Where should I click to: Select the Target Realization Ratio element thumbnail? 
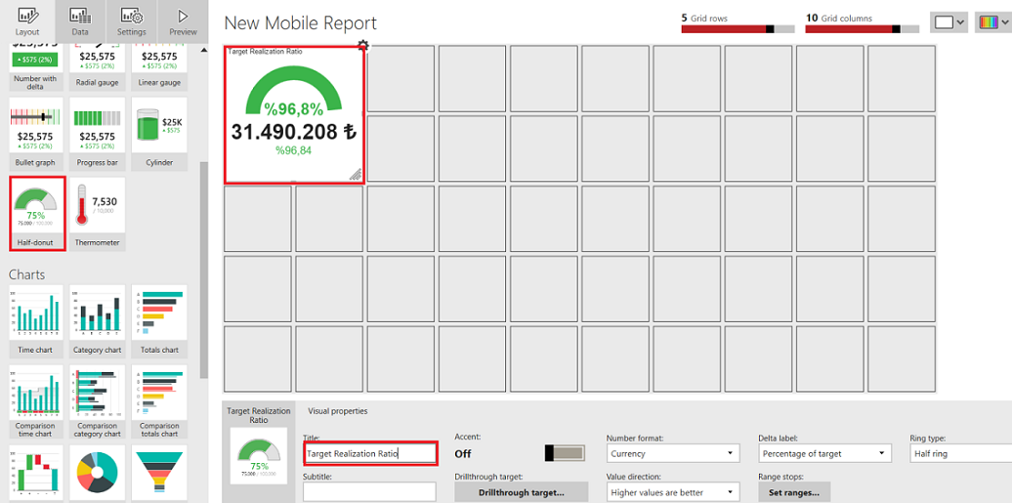(x=258, y=452)
